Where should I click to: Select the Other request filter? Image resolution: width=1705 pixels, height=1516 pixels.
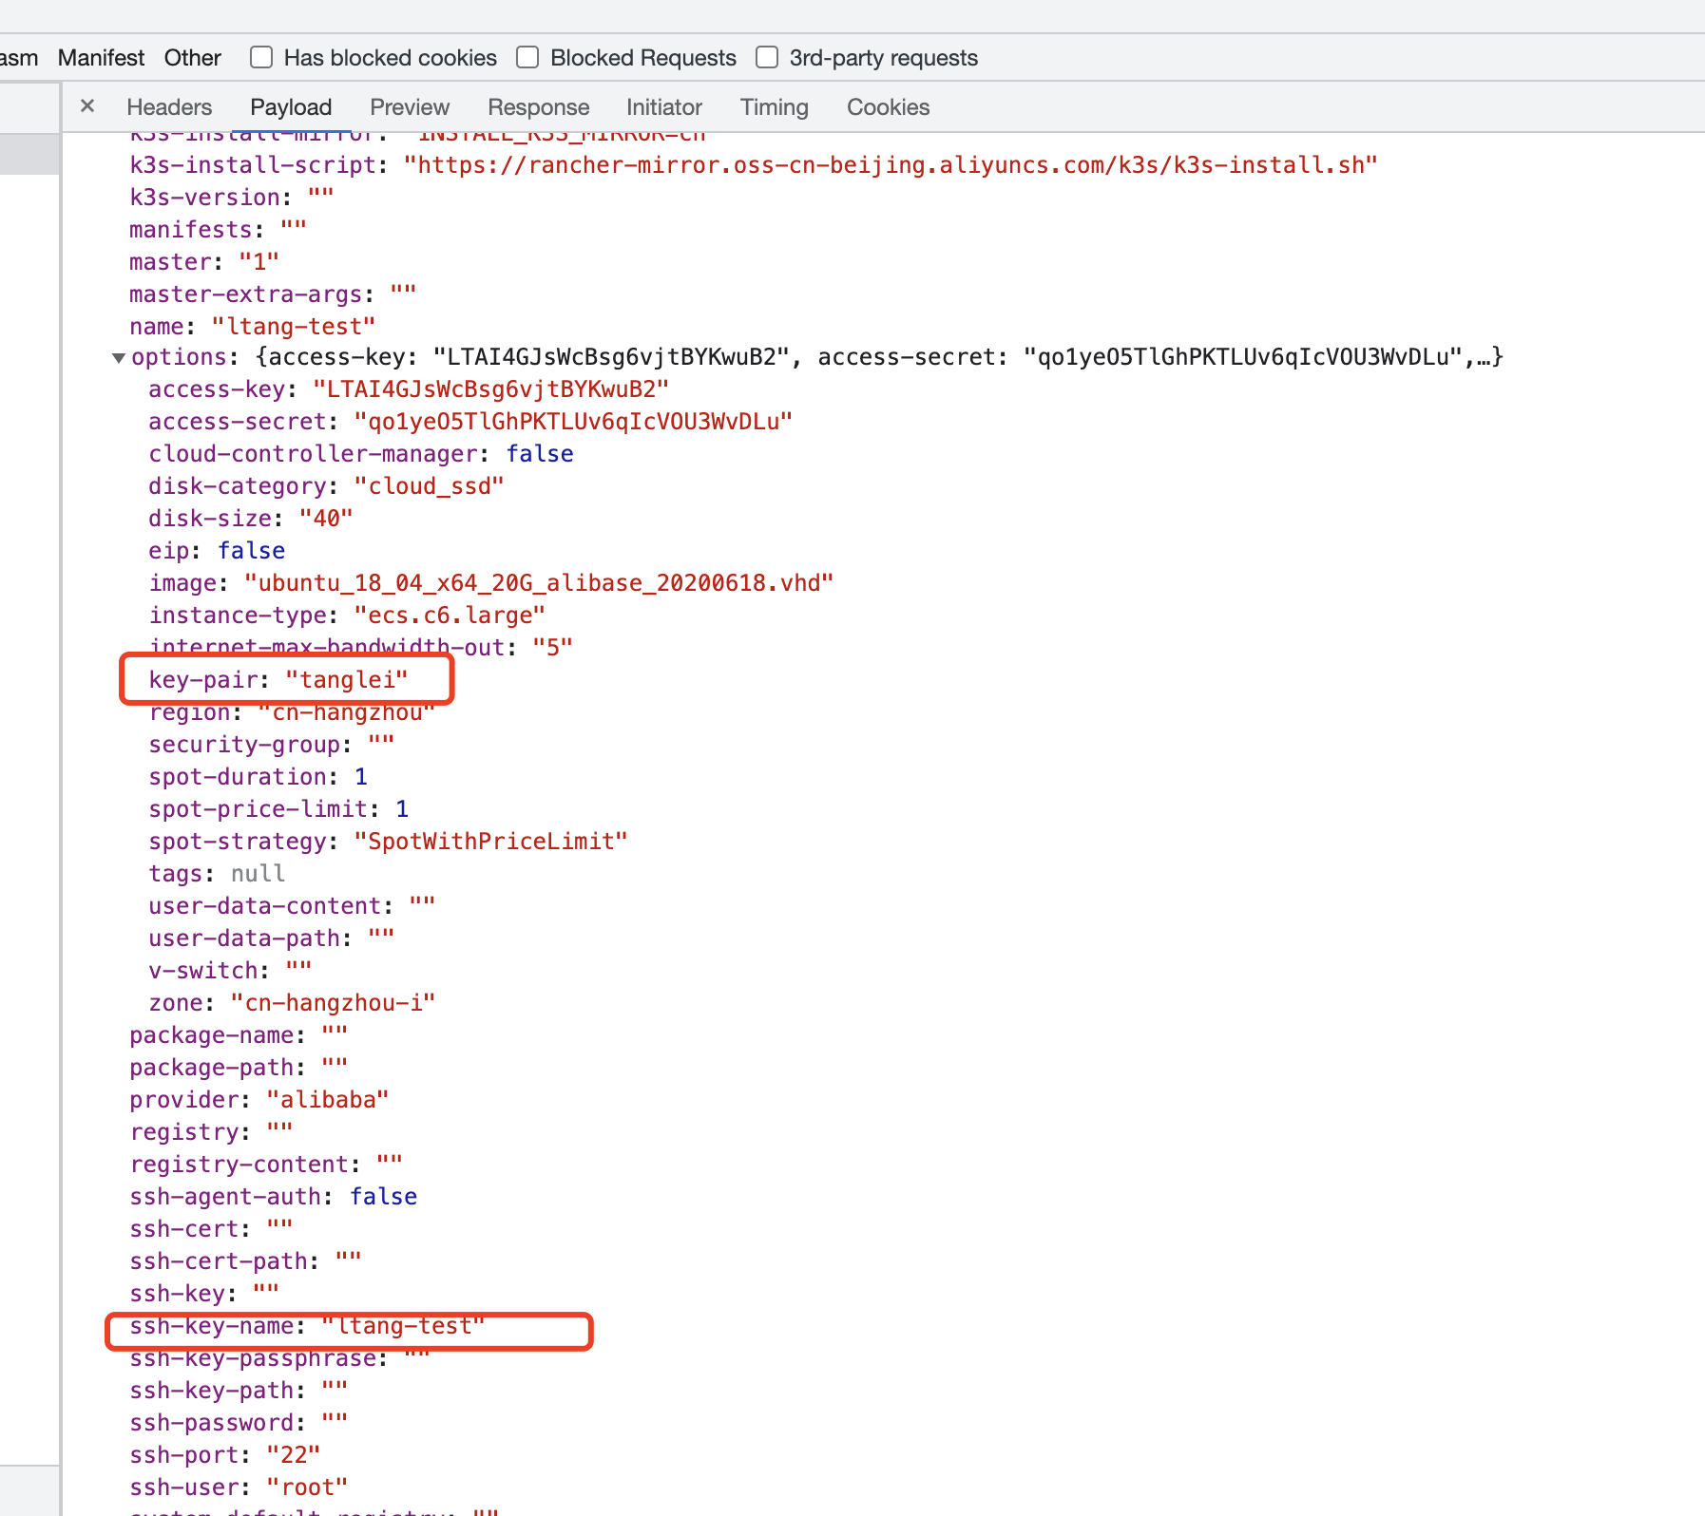tap(191, 57)
